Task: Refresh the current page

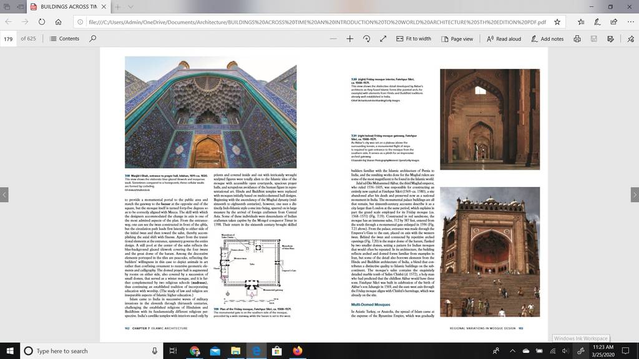Action: pyautogui.click(x=42, y=22)
